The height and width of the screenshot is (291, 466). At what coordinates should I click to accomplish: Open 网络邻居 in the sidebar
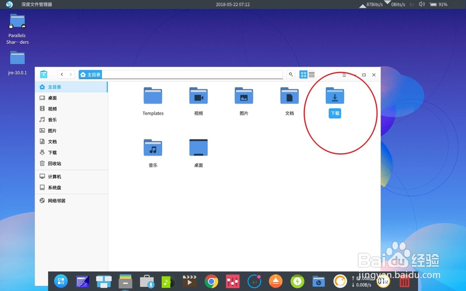(71, 201)
